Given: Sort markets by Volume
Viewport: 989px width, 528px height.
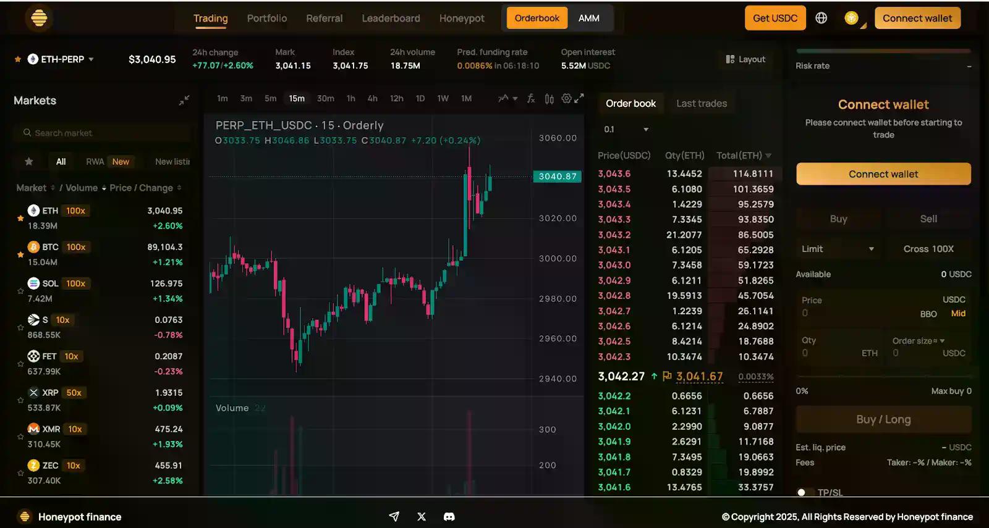Looking at the screenshot, I should point(85,188).
